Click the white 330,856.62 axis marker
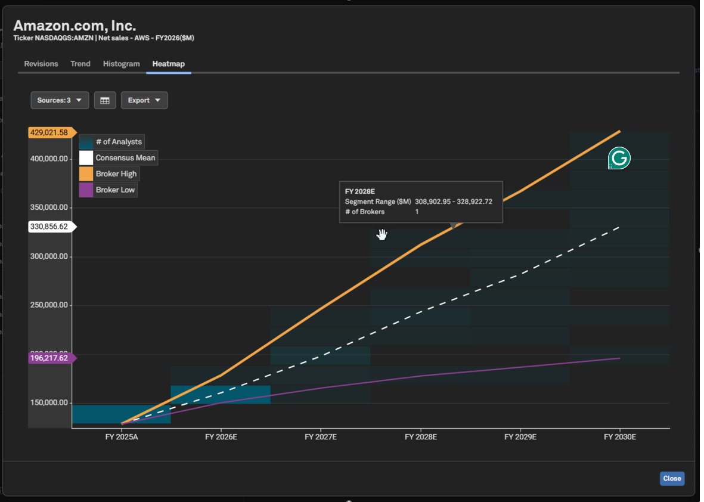The height and width of the screenshot is (502, 704). tap(51, 227)
